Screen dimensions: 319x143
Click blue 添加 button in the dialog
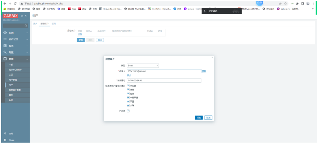(x=199, y=117)
